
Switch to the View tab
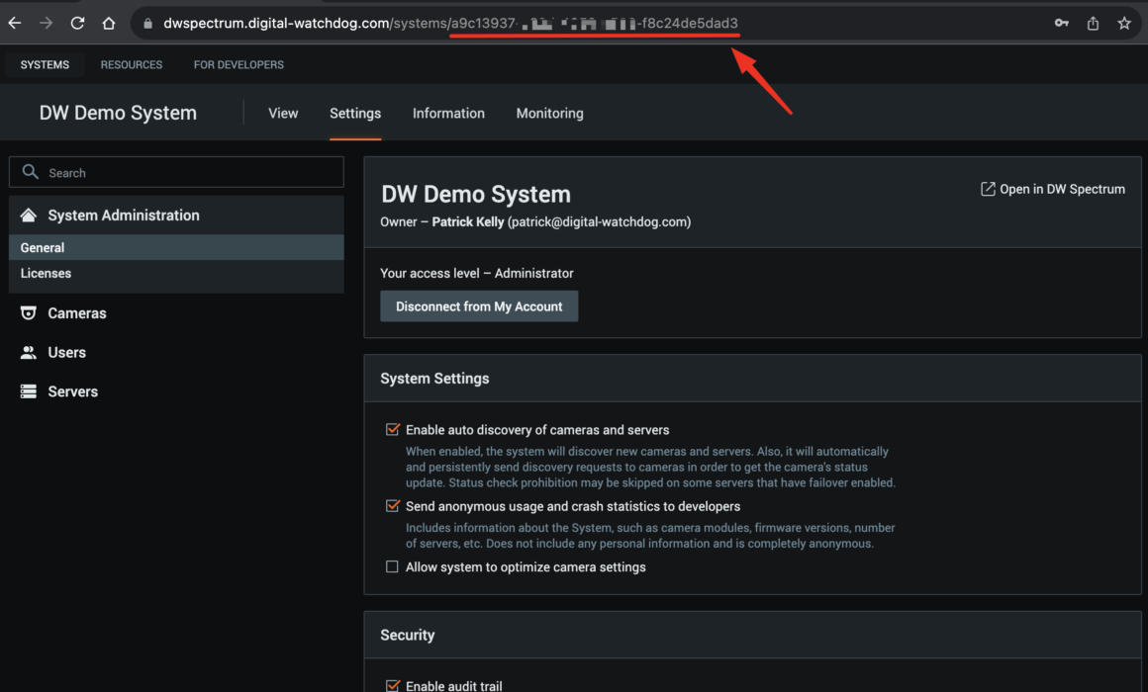click(x=283, y=114)
